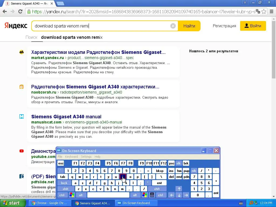Click the Яндекс logo
The height and width of the screenshot is (207, 276).
[16, 26]
